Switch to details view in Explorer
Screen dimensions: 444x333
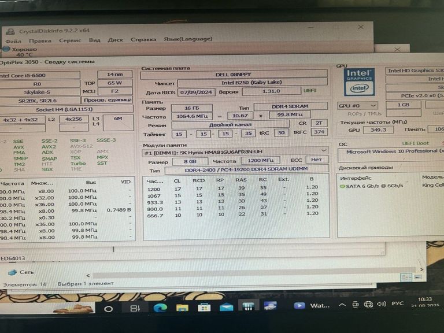(x=406, y=277)
